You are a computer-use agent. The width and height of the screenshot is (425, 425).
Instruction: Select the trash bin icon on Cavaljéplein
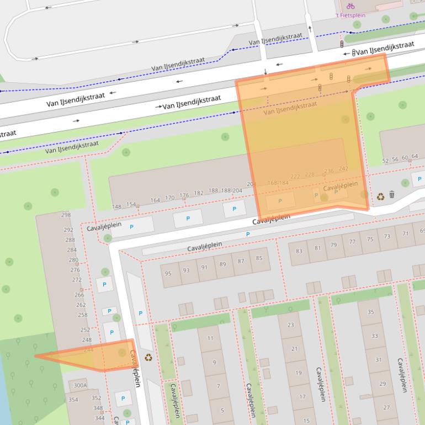click(x=392, y=194)
